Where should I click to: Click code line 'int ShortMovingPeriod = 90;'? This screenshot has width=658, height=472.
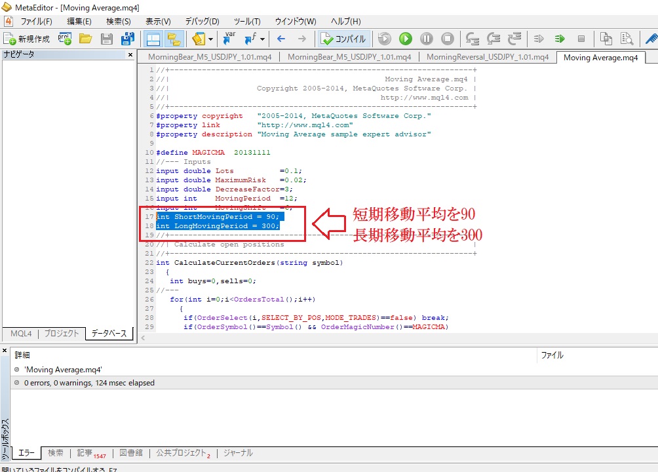pos(218,217)
